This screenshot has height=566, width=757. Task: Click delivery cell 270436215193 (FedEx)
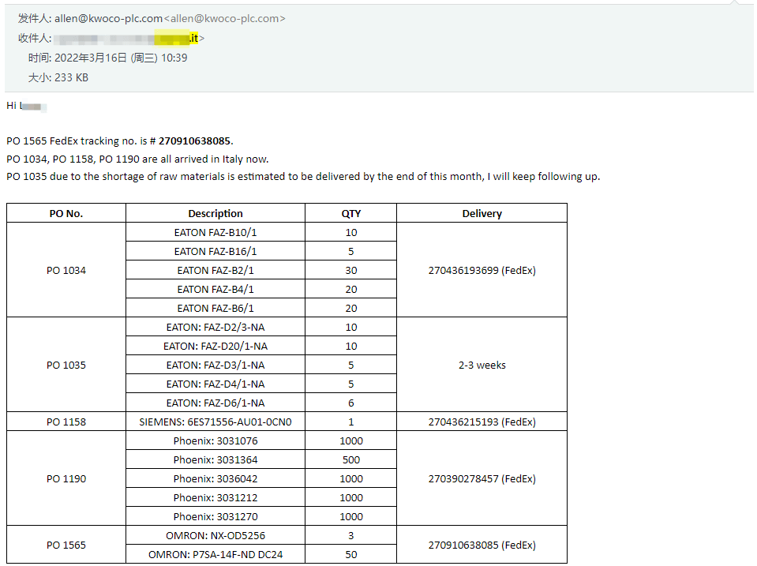(482, 422)
